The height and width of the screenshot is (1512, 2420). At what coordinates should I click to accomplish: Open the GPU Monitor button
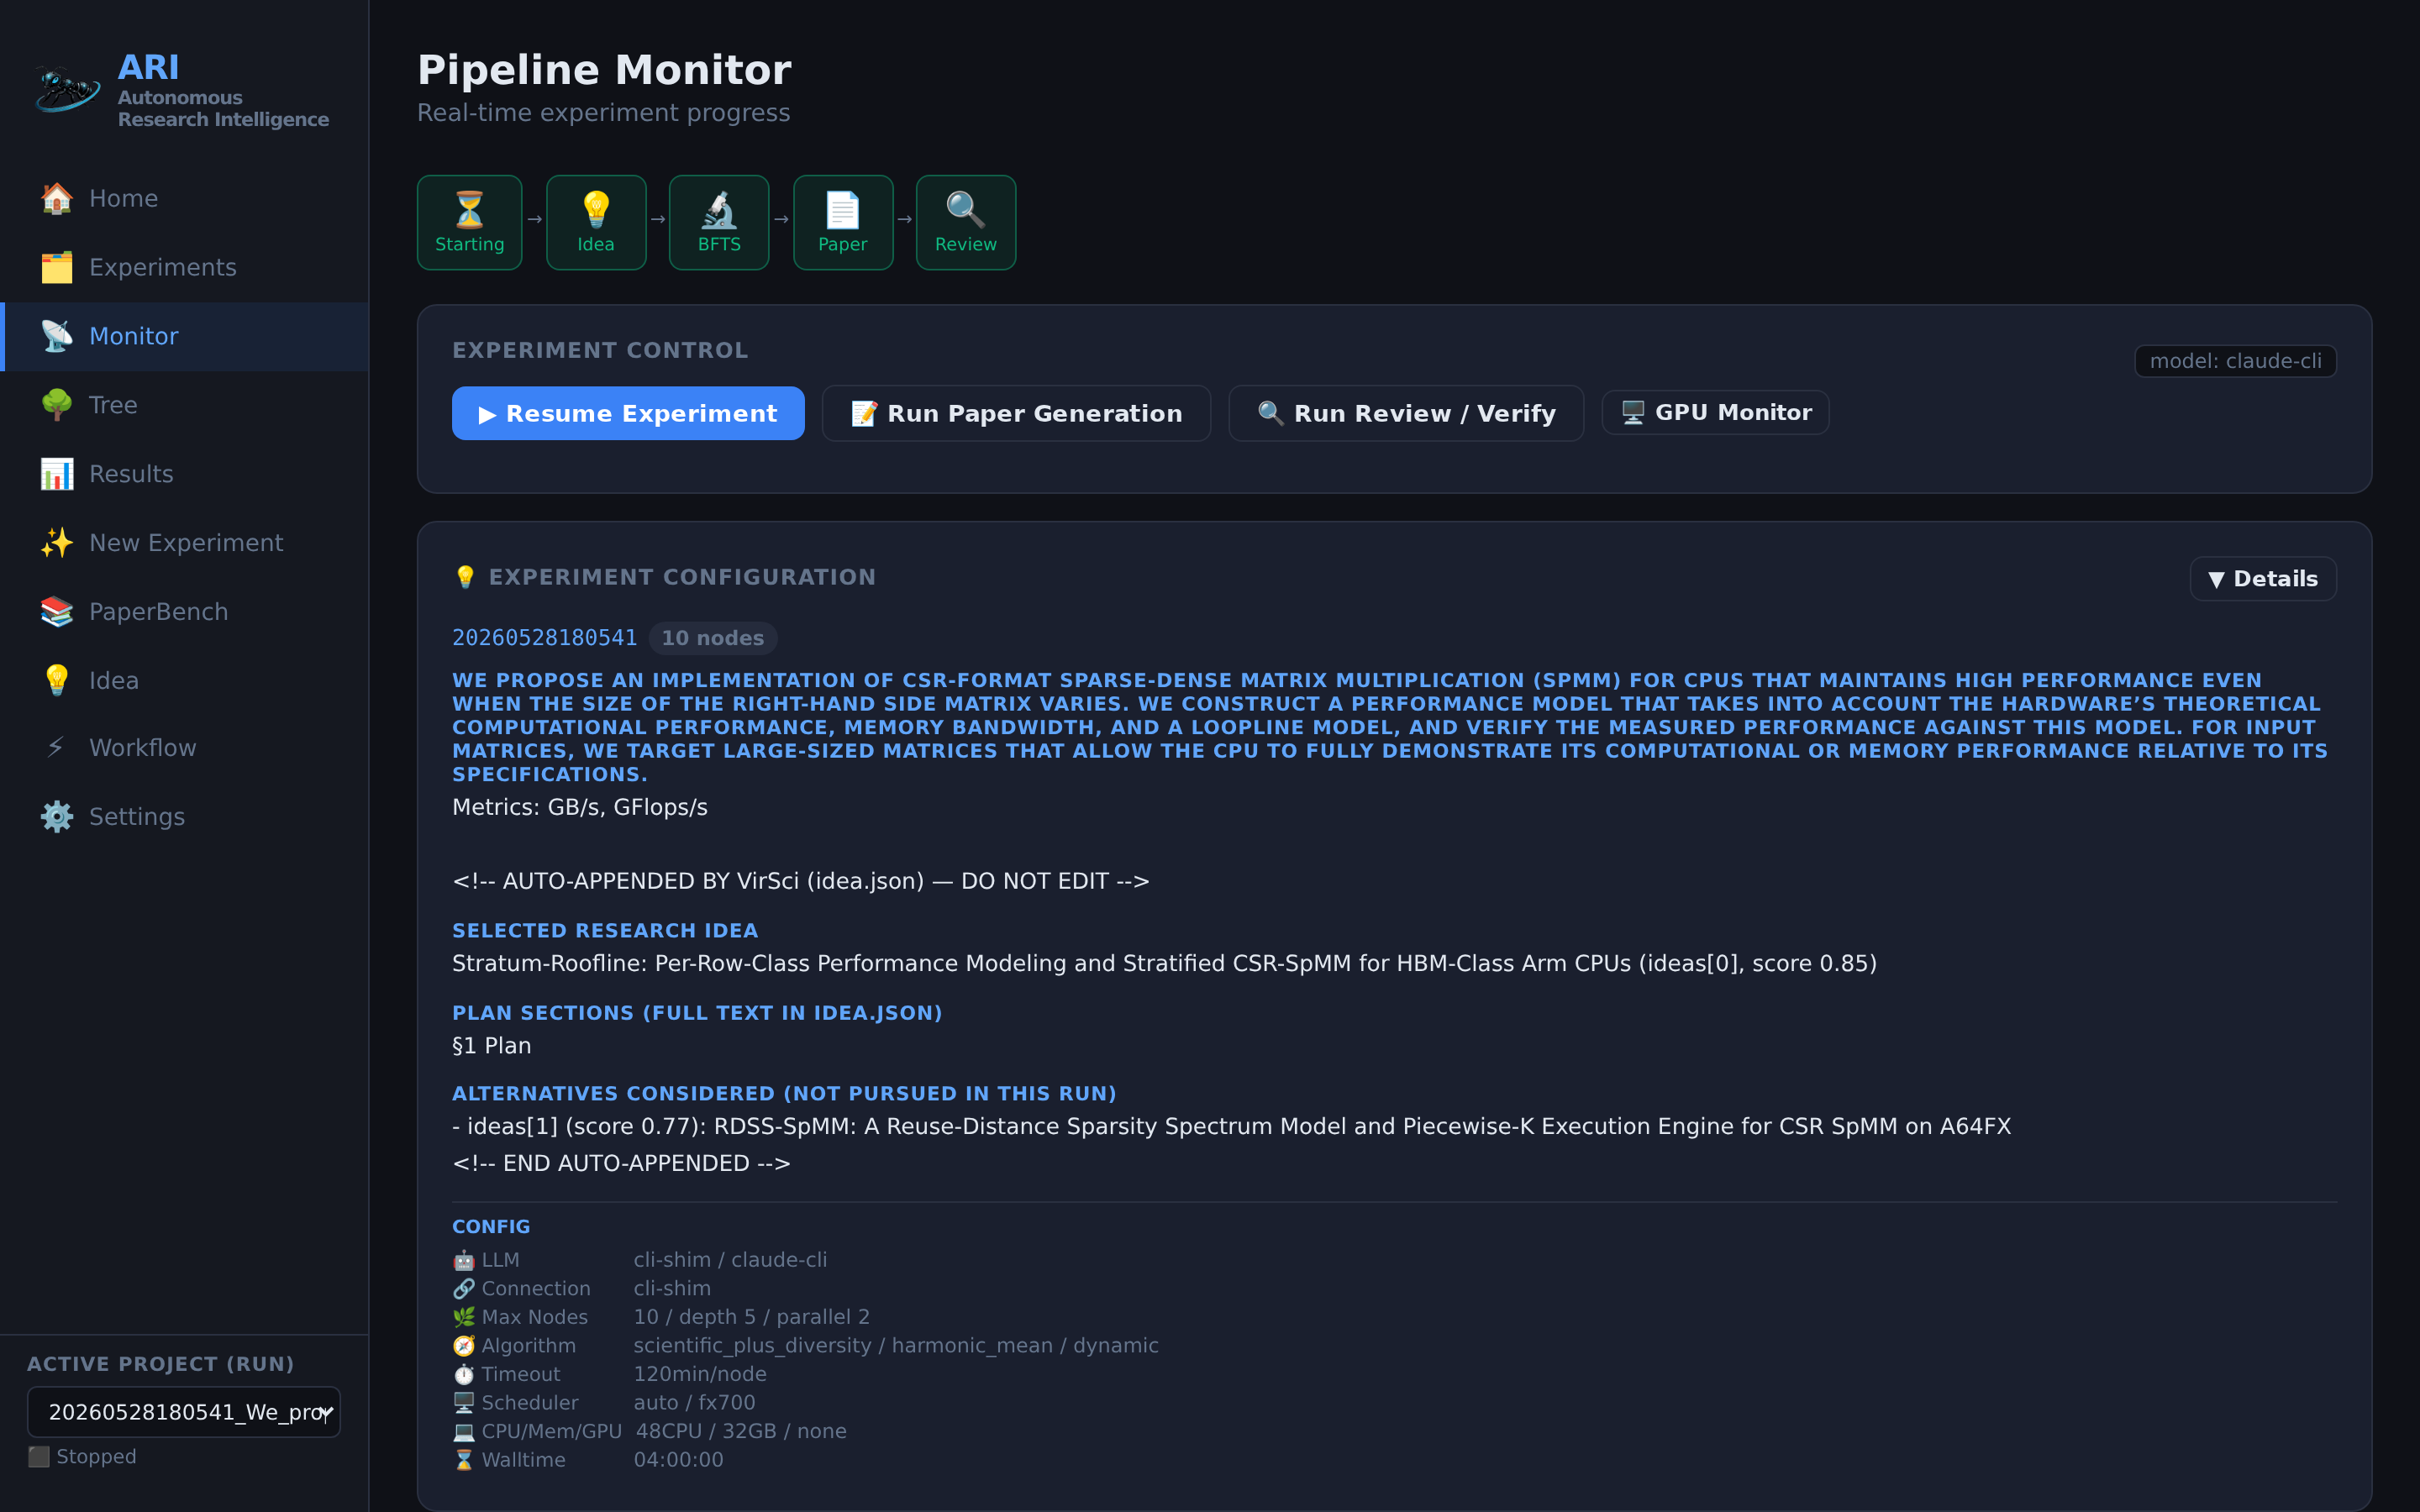[x=1715, y=412]
